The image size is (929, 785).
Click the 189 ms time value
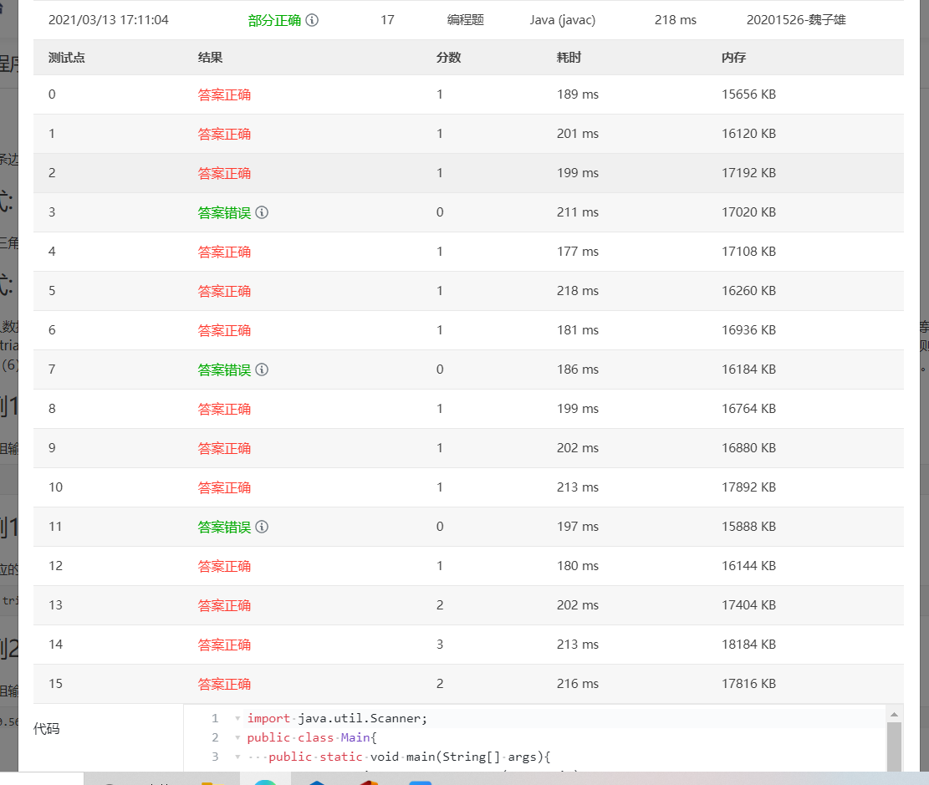click(578, 94)
